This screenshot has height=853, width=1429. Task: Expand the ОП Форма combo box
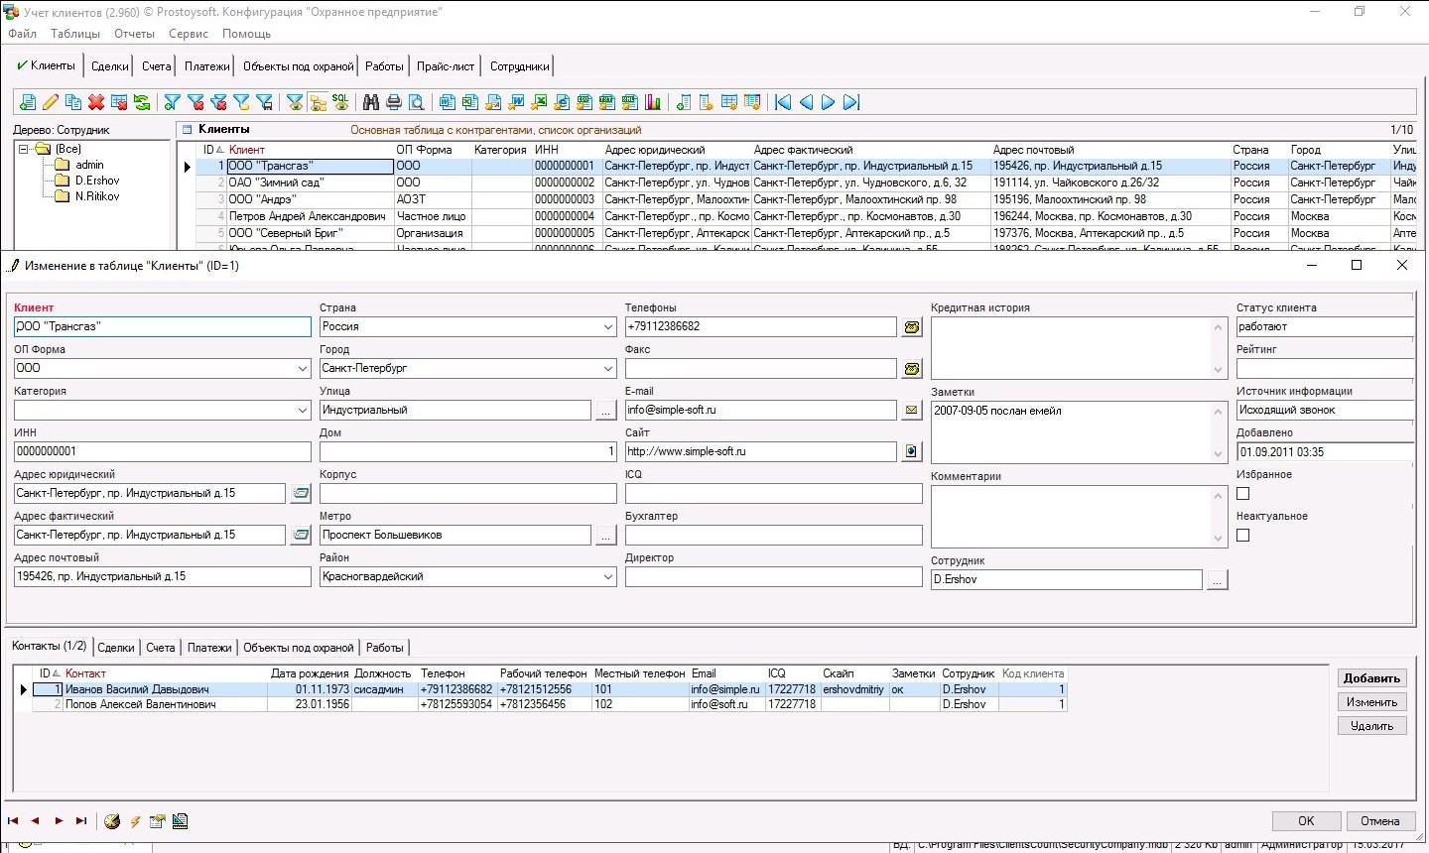303,369
